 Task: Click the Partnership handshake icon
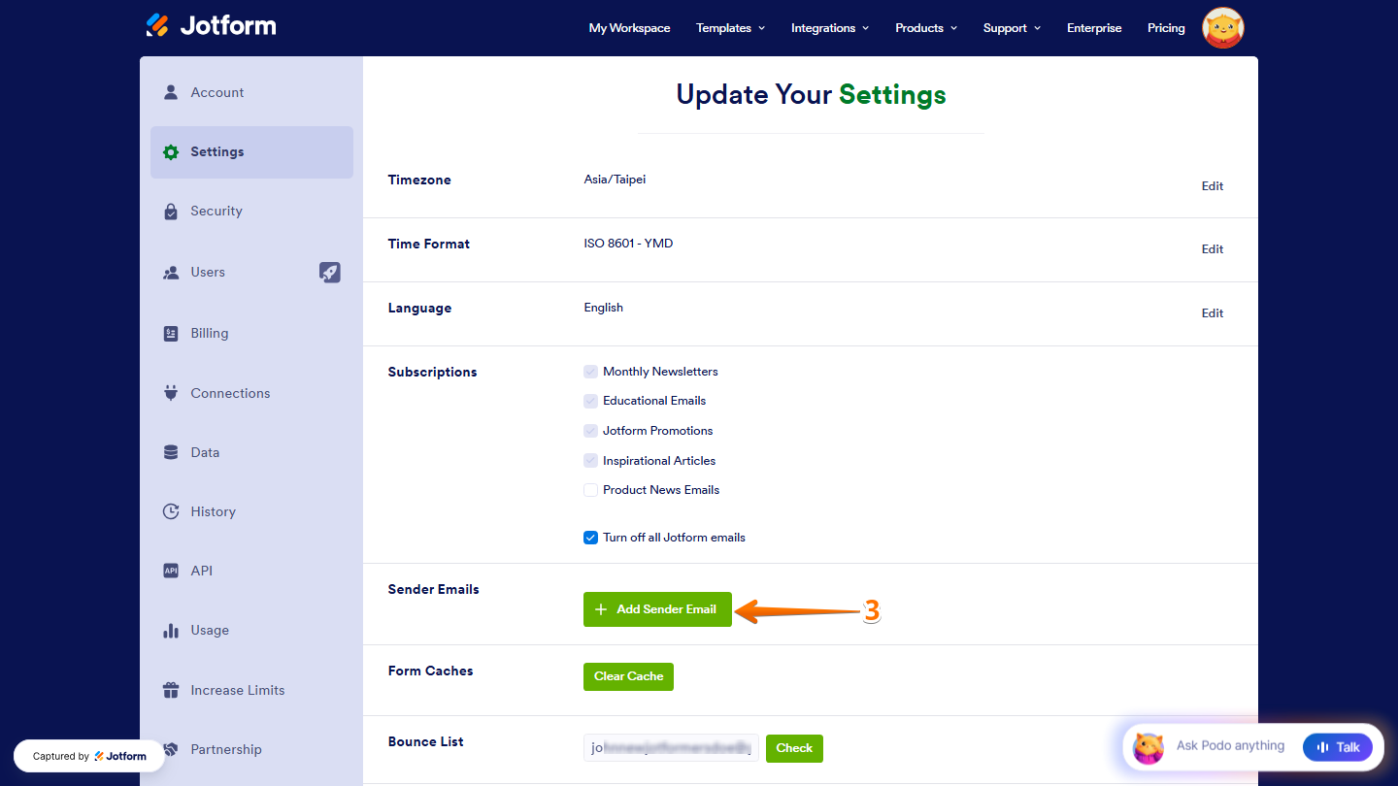point(171,749)
